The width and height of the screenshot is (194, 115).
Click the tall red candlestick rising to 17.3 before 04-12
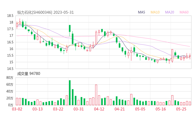coord(96,38)
